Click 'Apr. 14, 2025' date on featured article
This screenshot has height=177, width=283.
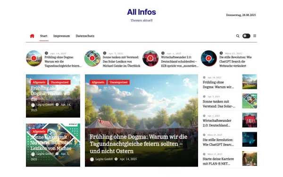click(128, 159)
